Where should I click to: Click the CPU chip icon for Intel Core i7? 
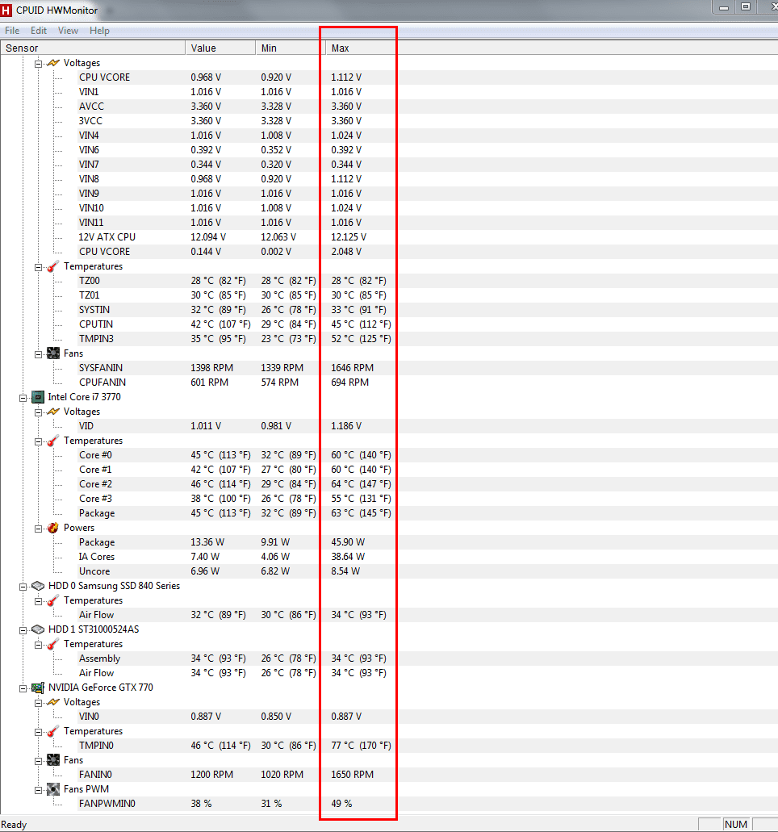click(x=38, y=397)
